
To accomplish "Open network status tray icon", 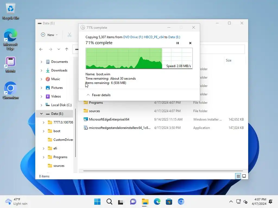I will coord(238,201).
